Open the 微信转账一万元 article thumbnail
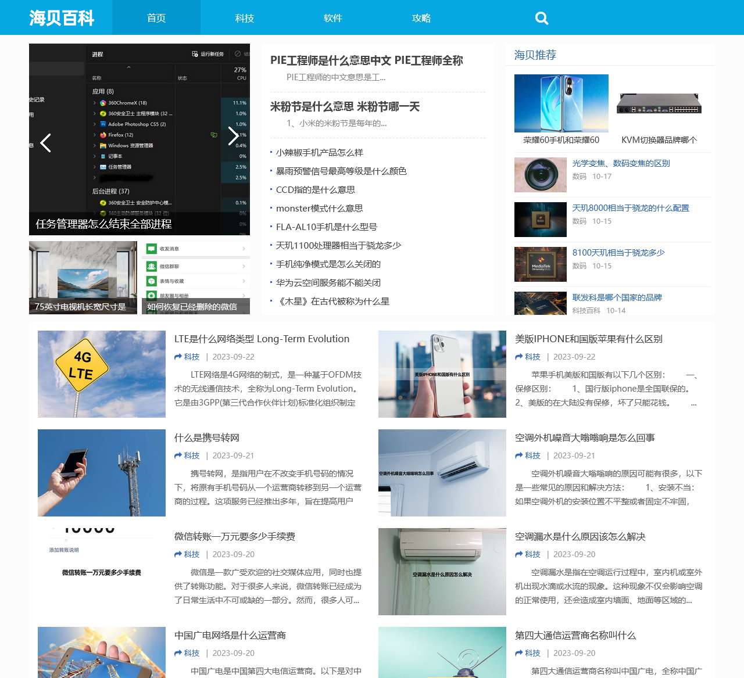This screenshot has width=744, height=678. pos(102,572)
